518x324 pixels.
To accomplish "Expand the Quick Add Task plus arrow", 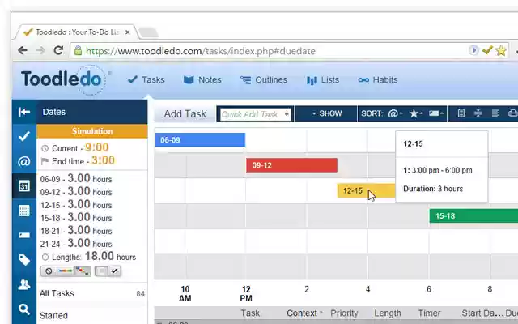I will (287, 114).
